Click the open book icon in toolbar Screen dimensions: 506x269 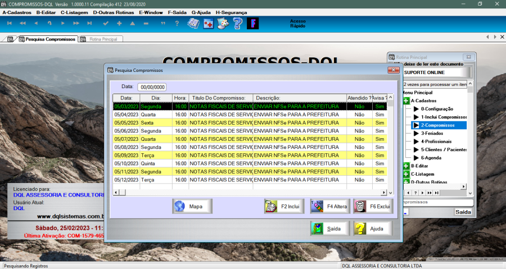[193, 24]
